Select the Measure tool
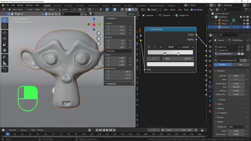Screen dimensions: 251x141 (x=5, y=63)
